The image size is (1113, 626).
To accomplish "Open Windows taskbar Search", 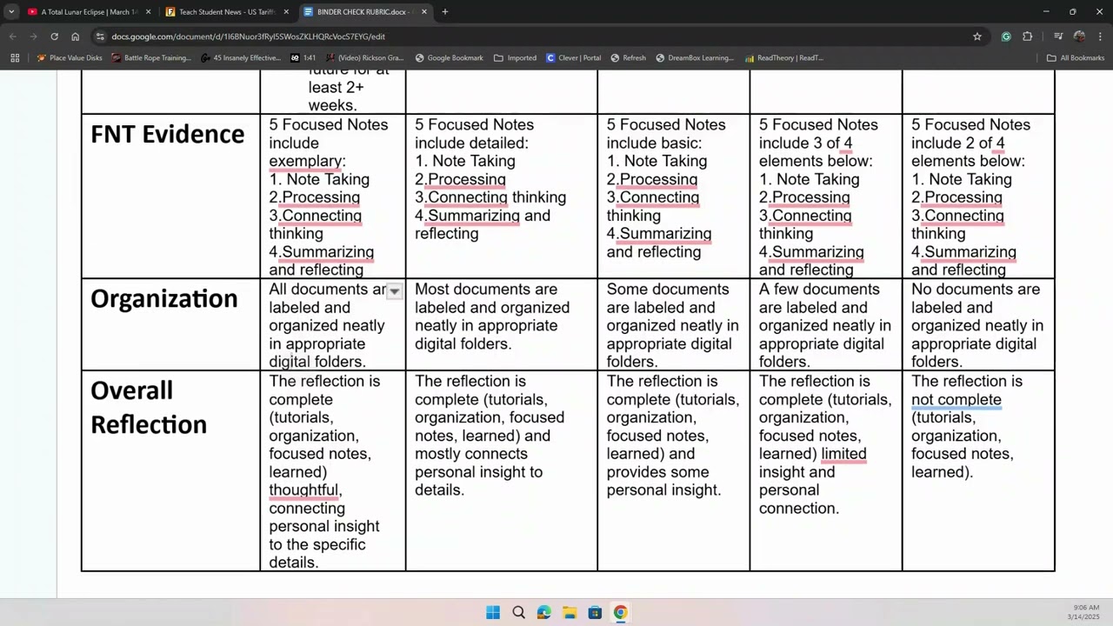I will (518, 613).
